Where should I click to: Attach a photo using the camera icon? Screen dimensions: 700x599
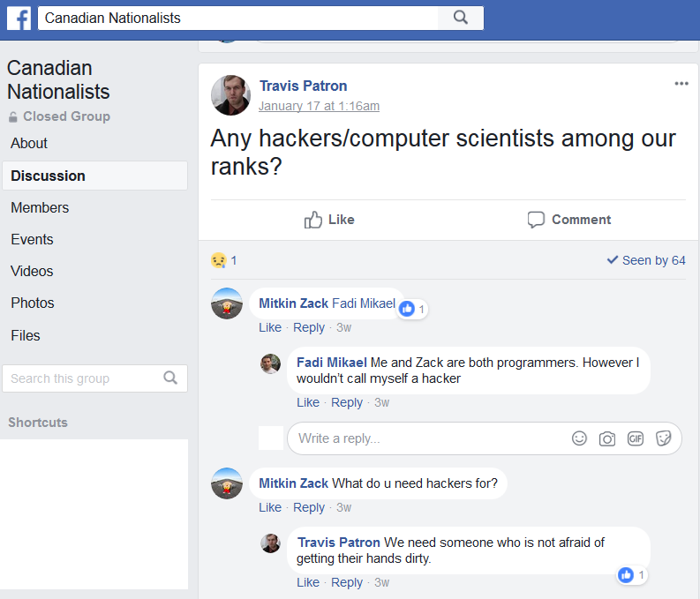(x=607, y=438)
